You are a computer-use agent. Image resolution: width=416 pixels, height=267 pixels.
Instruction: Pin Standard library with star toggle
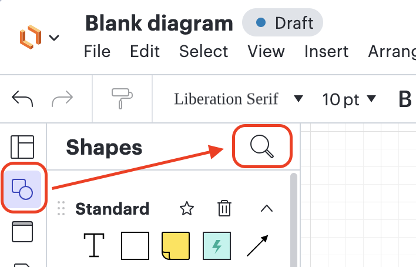(x=187, y=208)
